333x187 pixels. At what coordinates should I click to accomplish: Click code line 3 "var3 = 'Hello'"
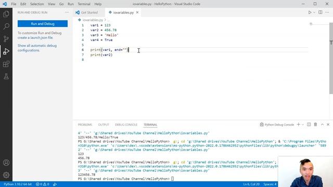[x=104, y=35]
